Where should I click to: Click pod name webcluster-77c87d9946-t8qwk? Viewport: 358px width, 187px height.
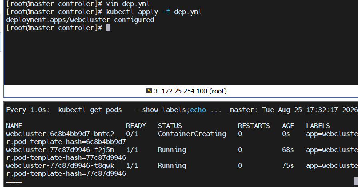[x=60, y=165]
